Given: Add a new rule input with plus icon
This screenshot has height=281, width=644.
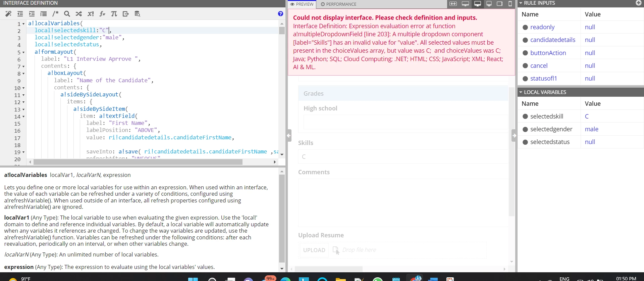Looking at the screenshot, I should click(639, 3).
